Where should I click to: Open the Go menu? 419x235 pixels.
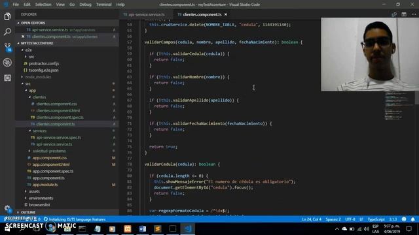click(x=72, y=5)
